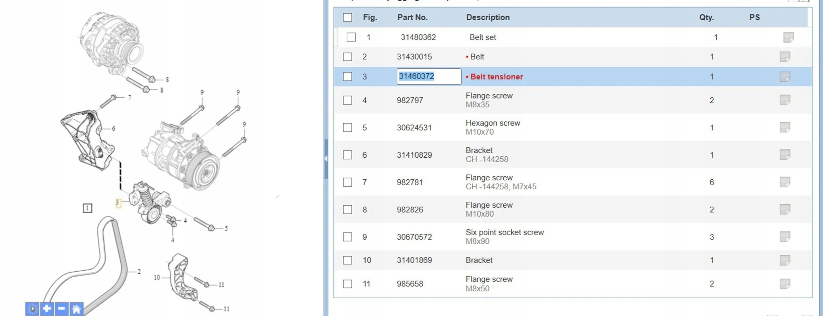Check the box for Six point socket screw

click(x=347, y=237)
